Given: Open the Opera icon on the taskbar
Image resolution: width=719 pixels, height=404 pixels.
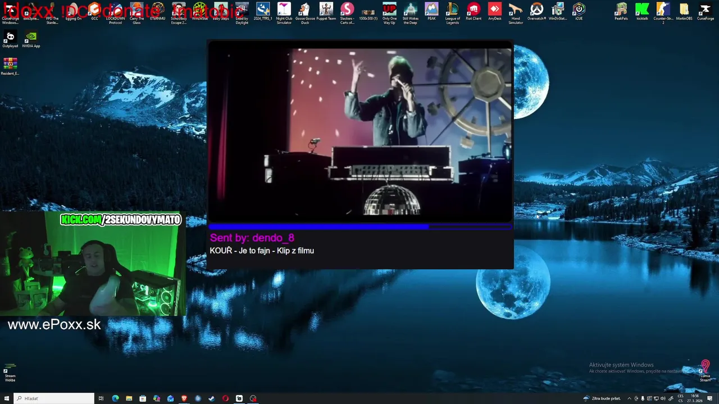Looking at the screenshot, I should [x=225, y=398].
